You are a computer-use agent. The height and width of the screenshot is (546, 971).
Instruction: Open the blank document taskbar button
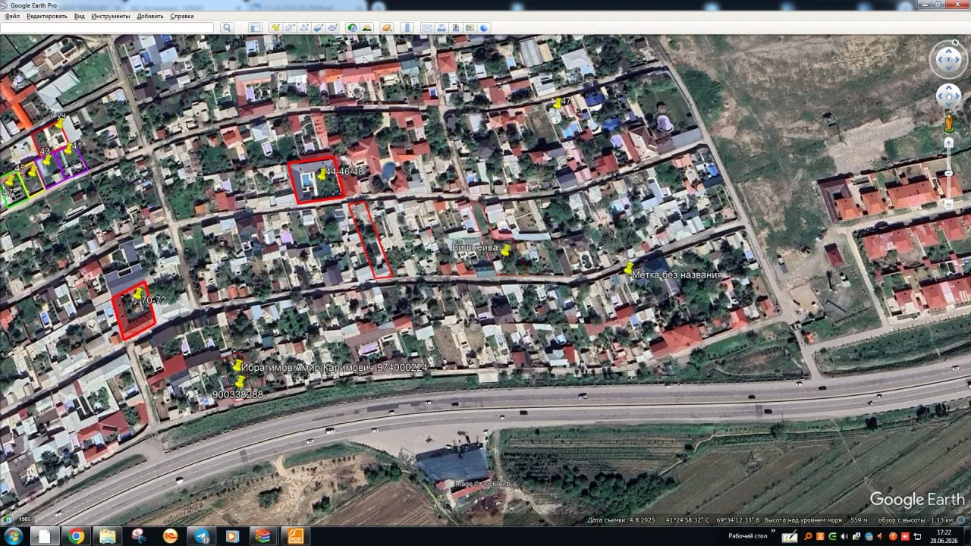click(45, 536)
